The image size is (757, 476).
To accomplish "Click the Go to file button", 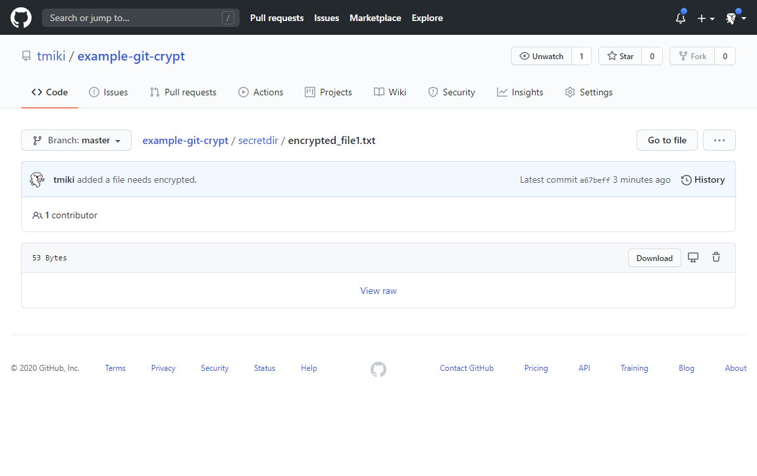I will [667, 140].
